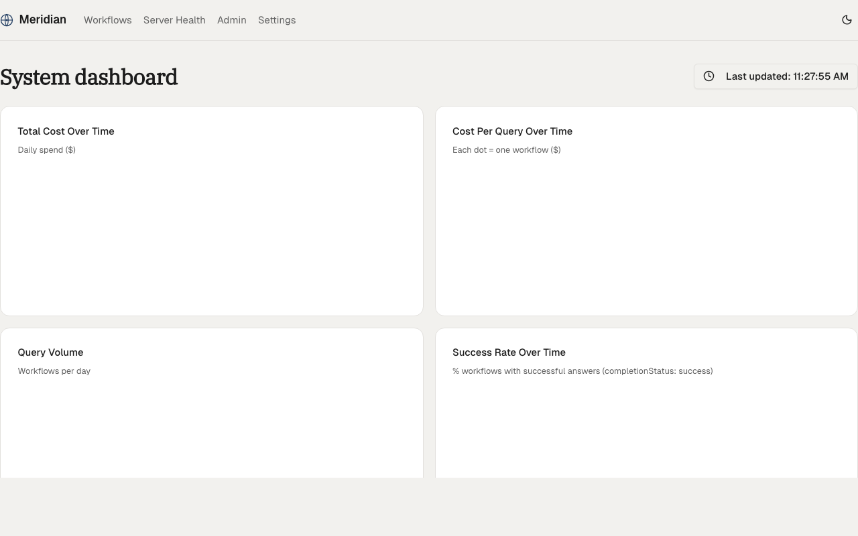The width and height of the screenshot is (858, 536).
Task: Toggle dark mode with the moon icon
Action: (847, 20)
